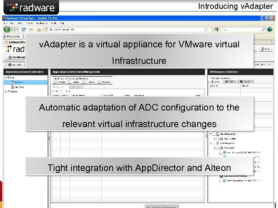Bookmark page using the star icon
Screen dimensions: 278x208
(x=206, y=30)
